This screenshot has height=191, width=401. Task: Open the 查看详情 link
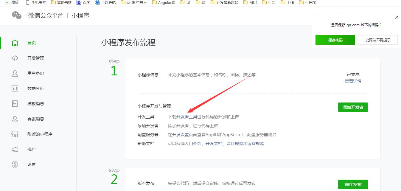[x=353, y=81]
